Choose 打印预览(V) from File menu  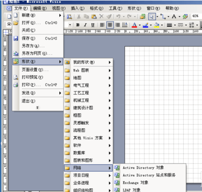click(x=38, y=77)
